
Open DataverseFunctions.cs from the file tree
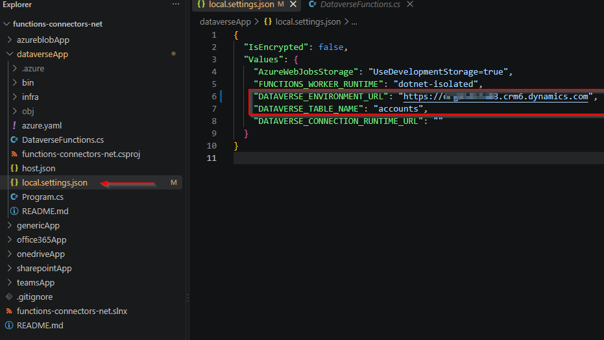tap(63, 140)
